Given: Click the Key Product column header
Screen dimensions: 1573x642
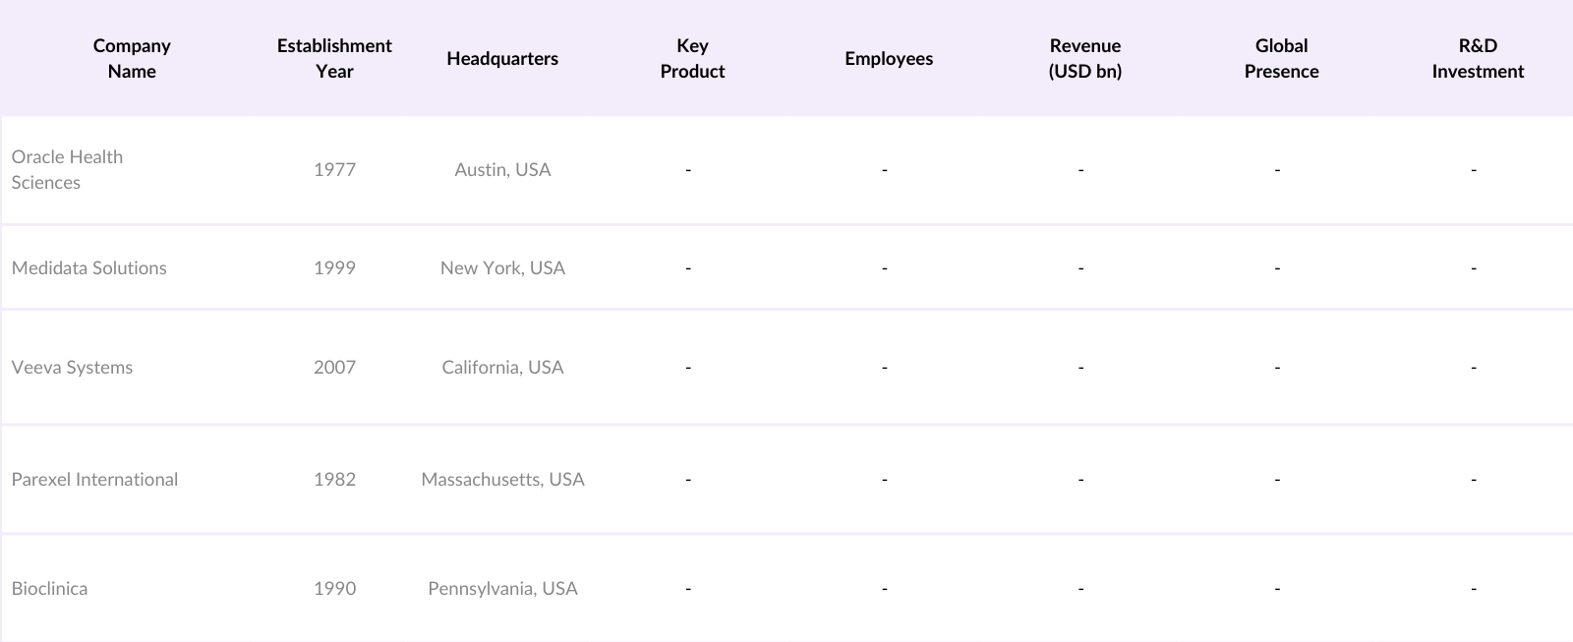Looking at the screenshot, I should (x=692, y=58).
